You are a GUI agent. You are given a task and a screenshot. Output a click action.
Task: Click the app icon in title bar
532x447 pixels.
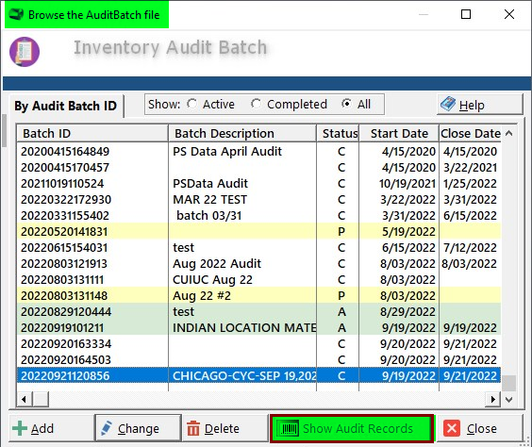pos(16,14)
